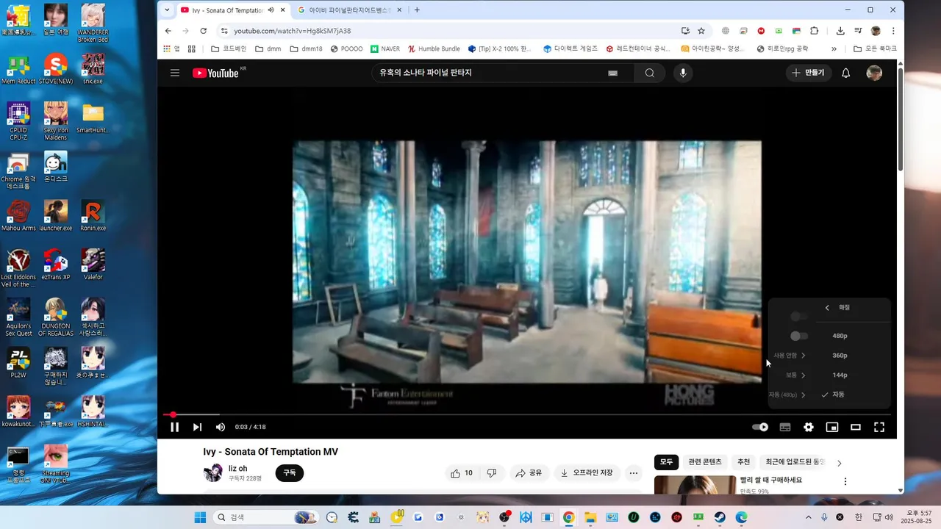Select 360p video quality

[x=840, y=356]
